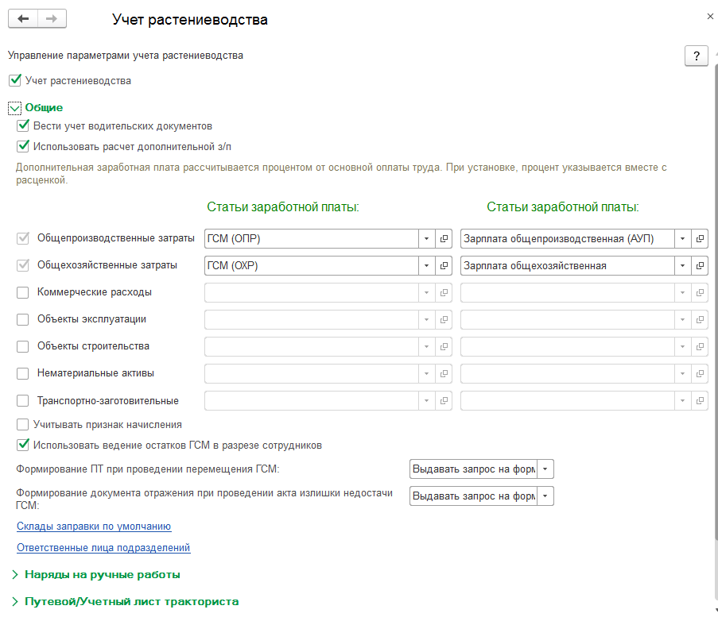Screen dimensions: 718x625
Task: Open help with the question mark button
Action: [x=696, y=56]
